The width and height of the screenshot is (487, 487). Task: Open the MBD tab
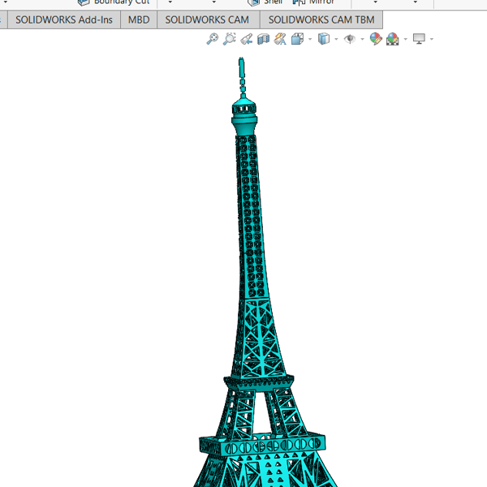click(139, 19)
